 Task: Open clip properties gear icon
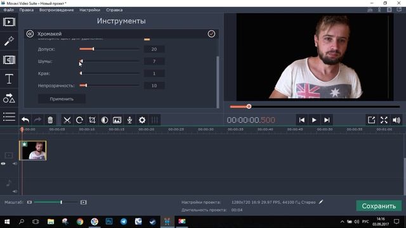[x=142, y=120]
